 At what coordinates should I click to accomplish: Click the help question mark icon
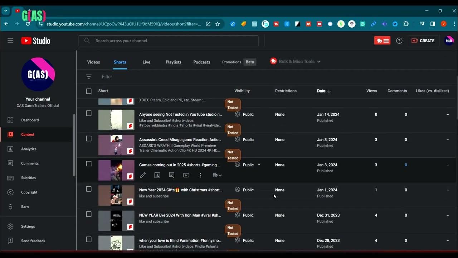[399, 41]
